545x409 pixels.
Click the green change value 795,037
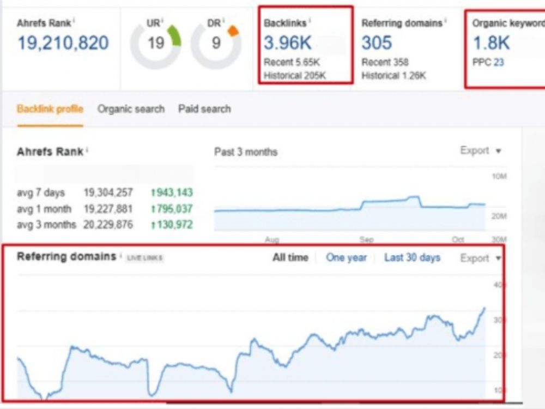(172, 209)
